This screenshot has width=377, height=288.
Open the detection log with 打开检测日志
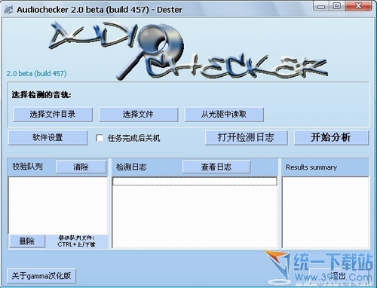click(x=247, y=138)
